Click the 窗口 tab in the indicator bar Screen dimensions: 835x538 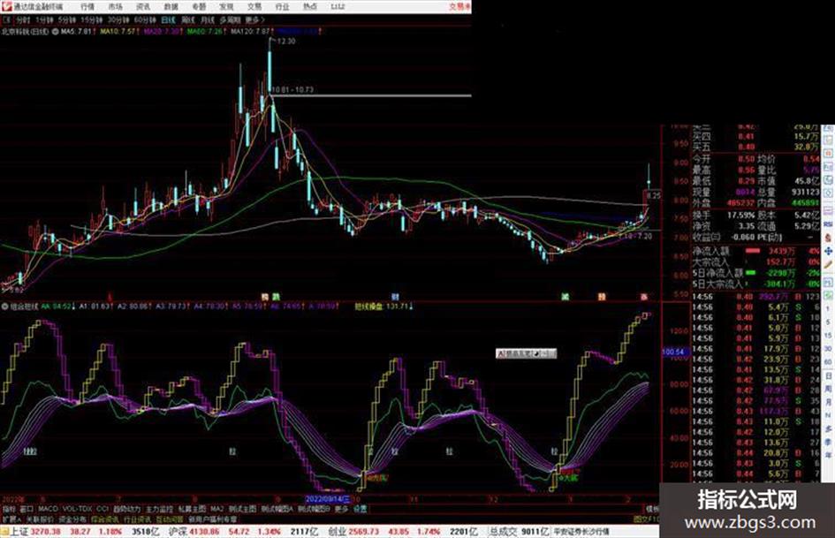27,509
